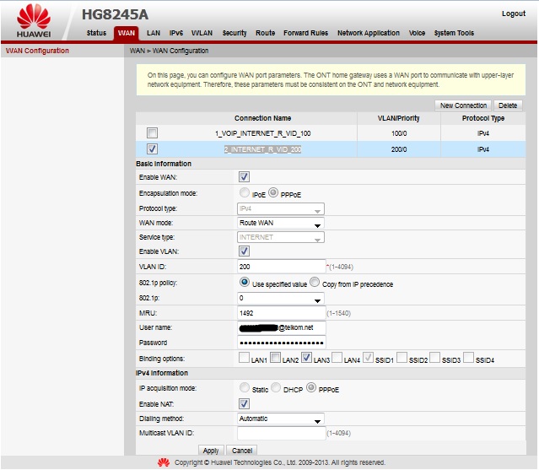Select Copy from IP precedence radio
This screenshot has width=539, height=470.
[315, 283]
